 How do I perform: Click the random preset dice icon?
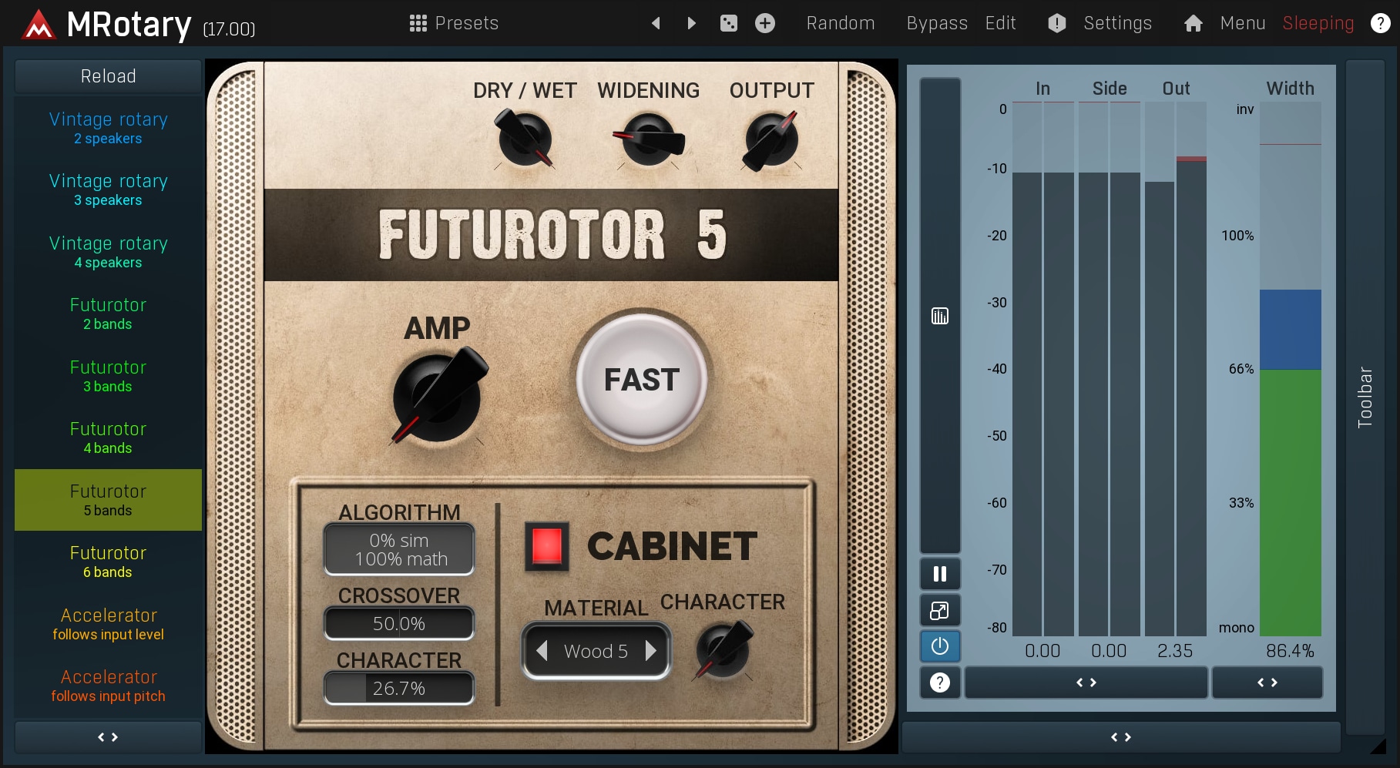click(x=728, y=23)
